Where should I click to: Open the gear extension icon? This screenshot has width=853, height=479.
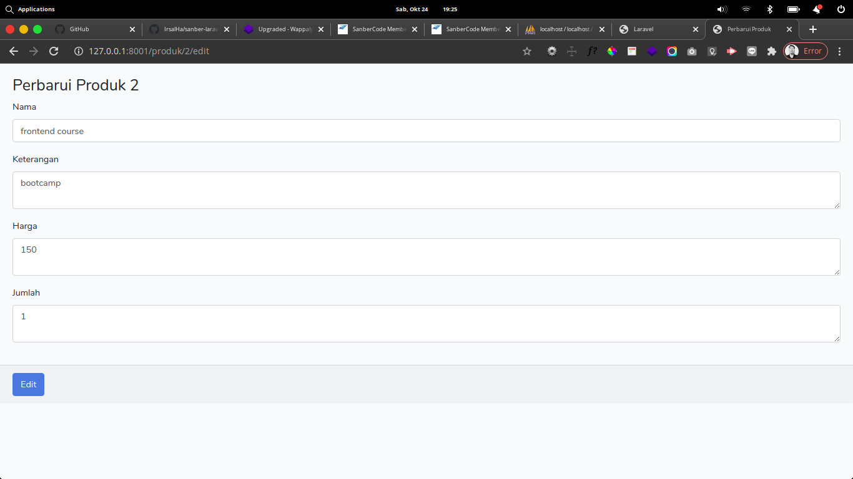[x=552, y=51]
